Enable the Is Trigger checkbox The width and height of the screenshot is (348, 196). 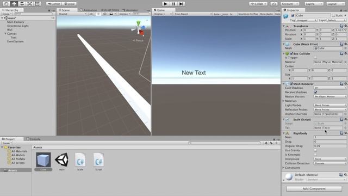(315, 58)
